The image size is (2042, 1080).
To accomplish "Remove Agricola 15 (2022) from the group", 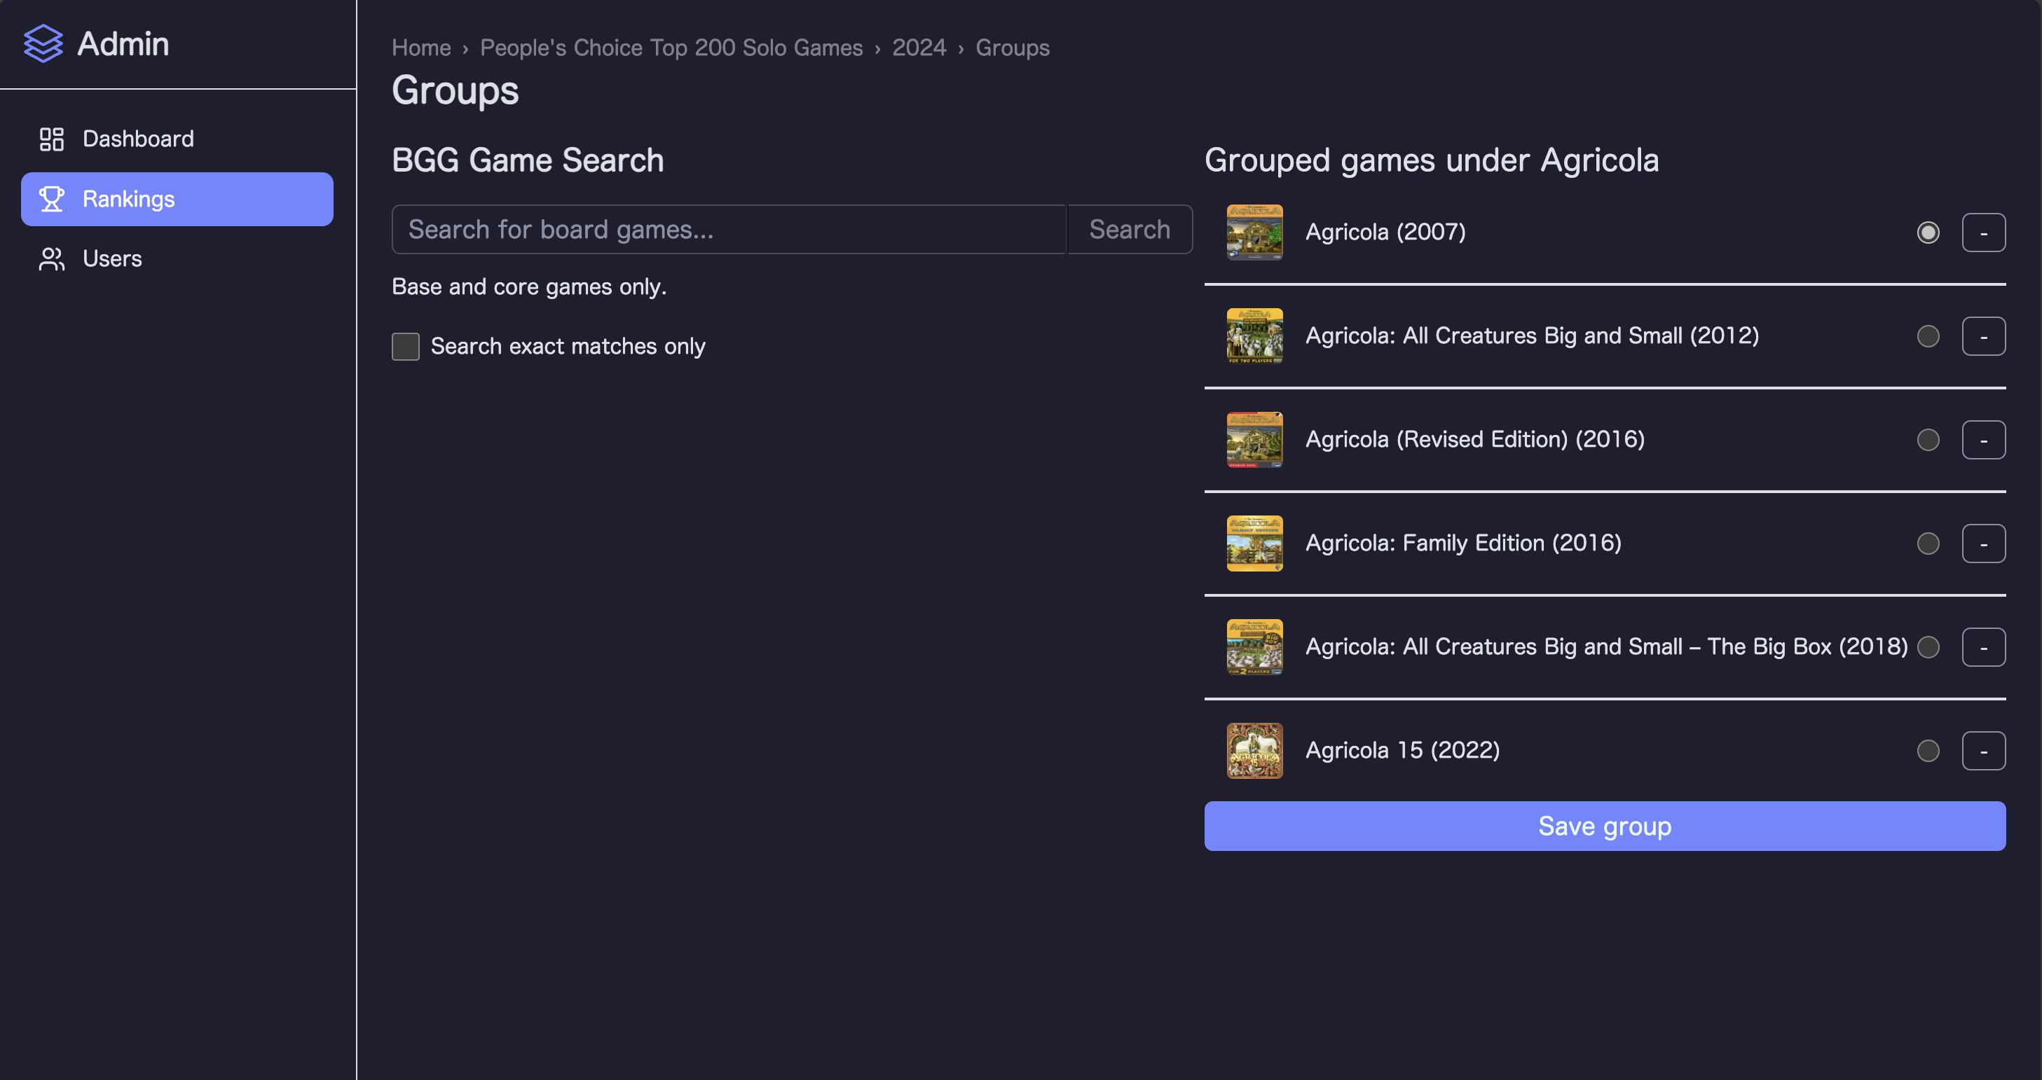I will 1983,750.
